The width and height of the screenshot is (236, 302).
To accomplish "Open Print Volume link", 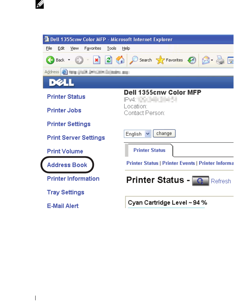I will point(65,151).
